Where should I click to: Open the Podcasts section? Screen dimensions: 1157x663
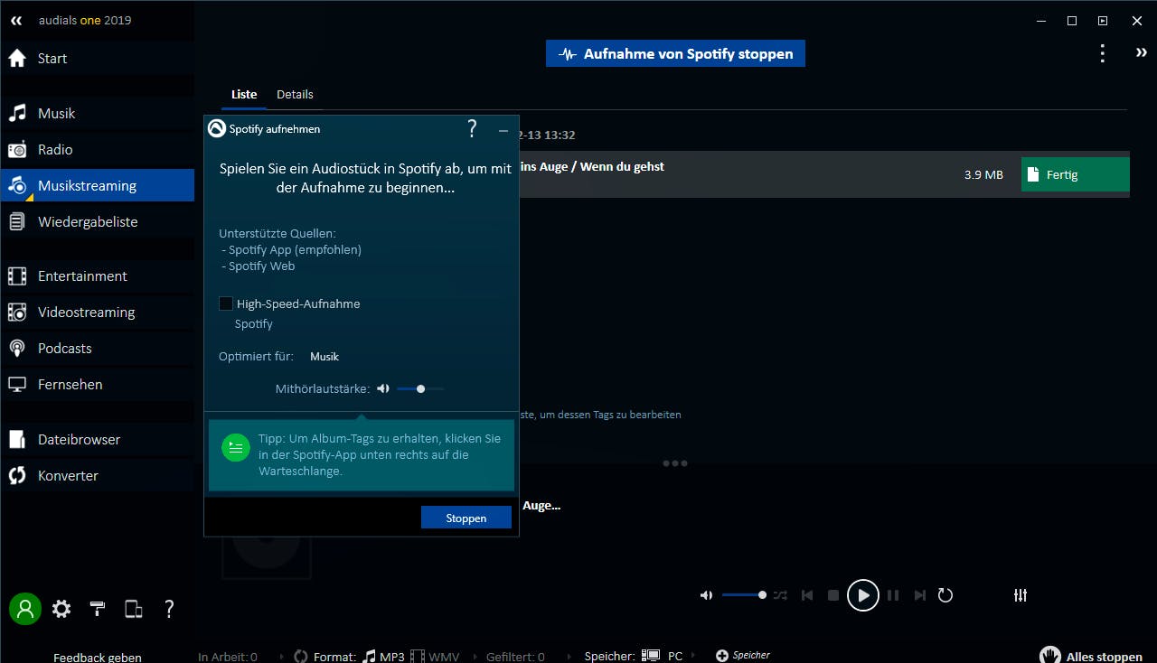click(97, 348)
